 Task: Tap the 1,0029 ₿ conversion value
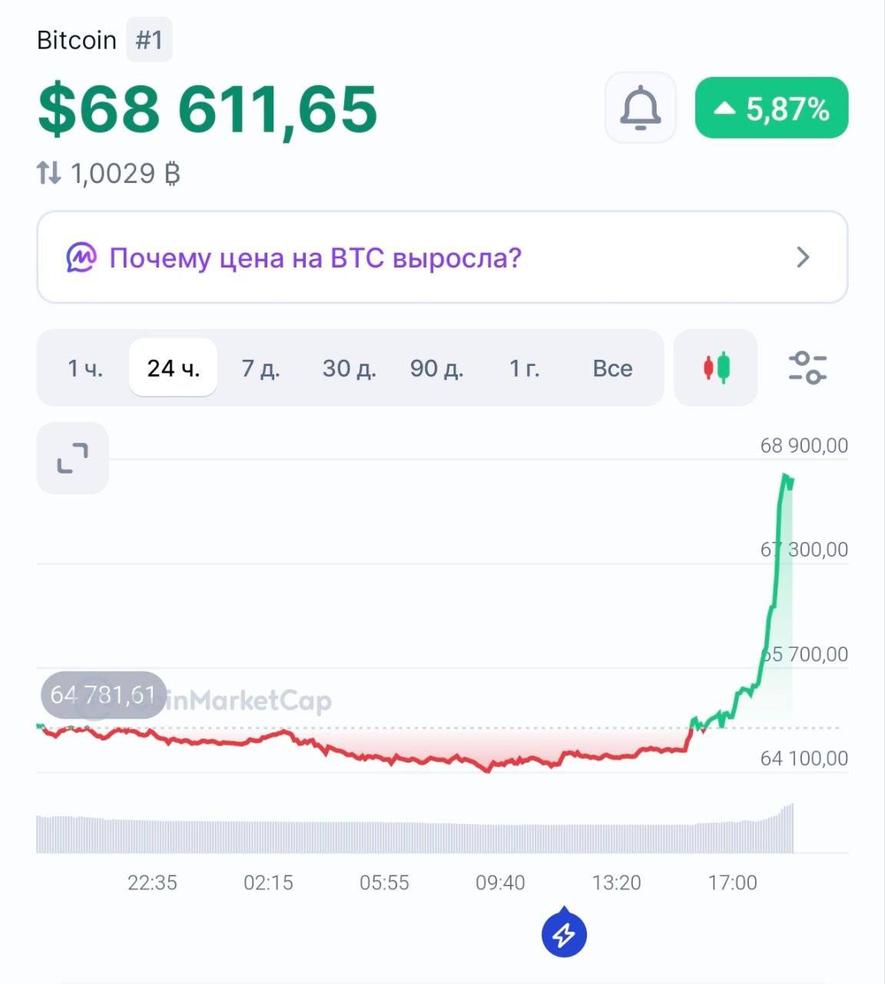pyautogui.click(x=125, y=173)
